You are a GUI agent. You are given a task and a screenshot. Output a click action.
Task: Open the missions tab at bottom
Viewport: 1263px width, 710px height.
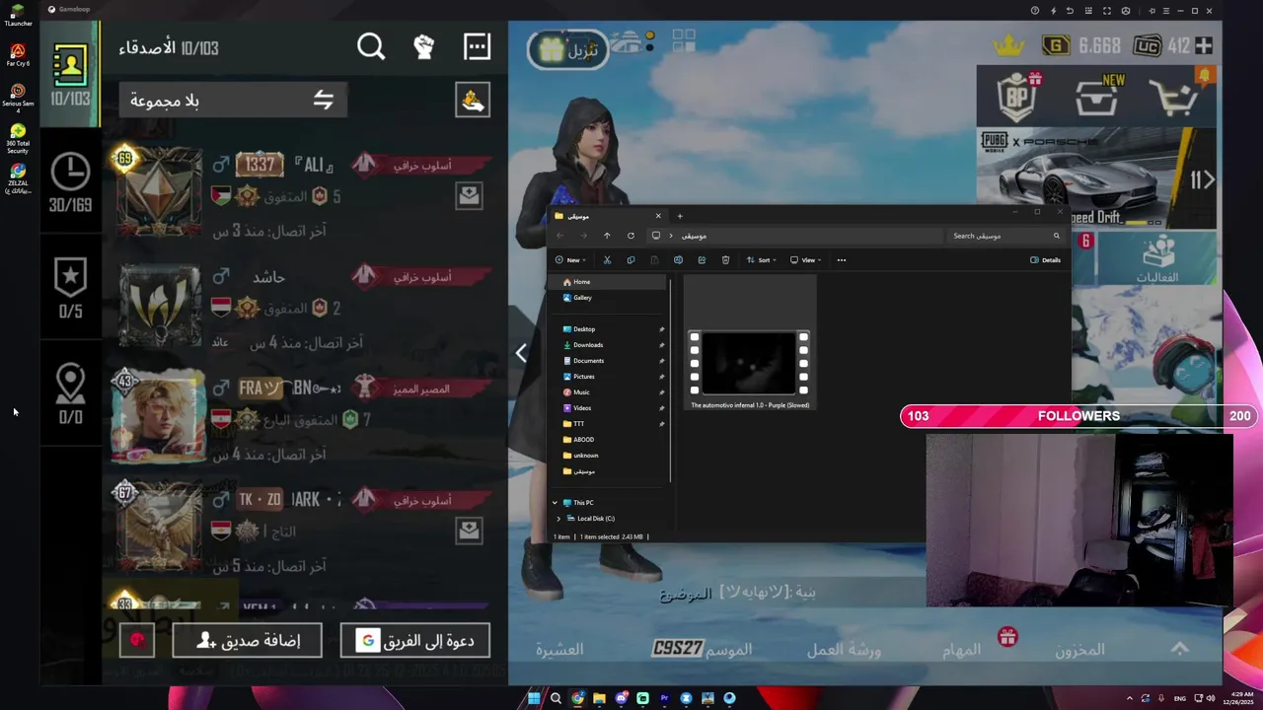[x=961, y=649]
